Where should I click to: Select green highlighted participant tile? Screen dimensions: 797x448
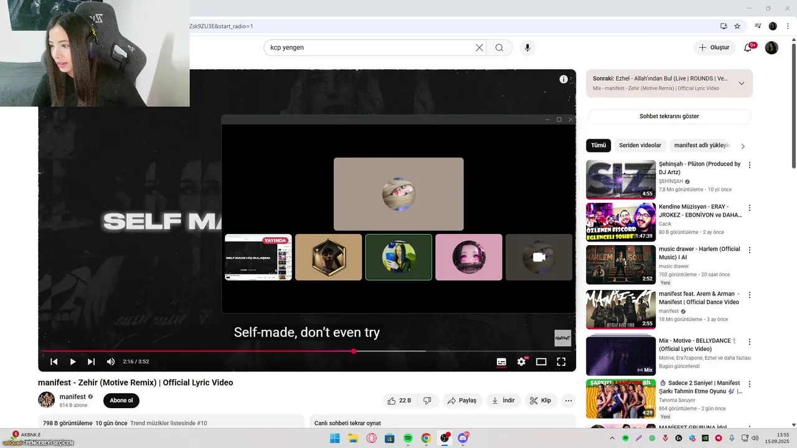[x=398, y=257]
